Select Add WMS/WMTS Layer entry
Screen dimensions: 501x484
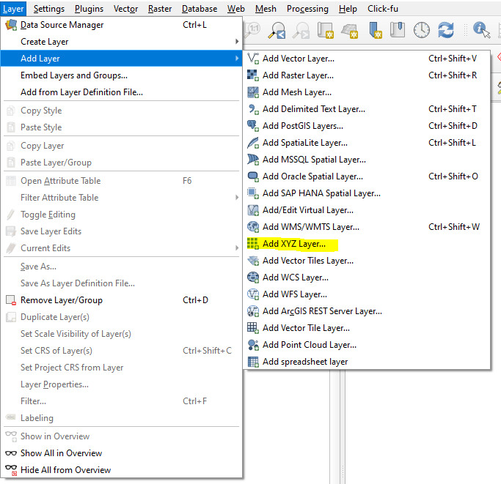tap(367, 227)
